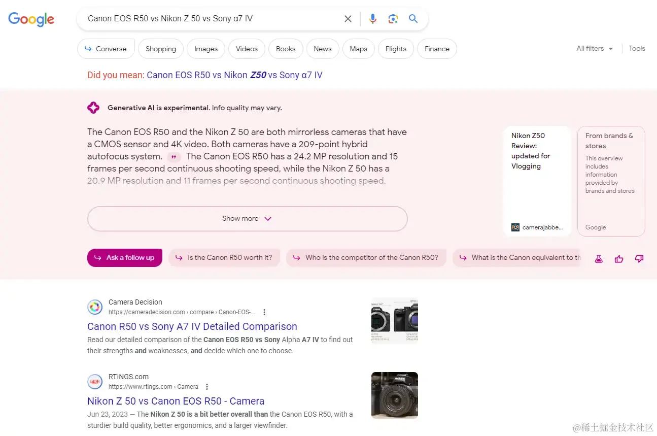Click the www.rtings.com URL breadcrumb
657x436 pixels.
(x=153, y=387)
